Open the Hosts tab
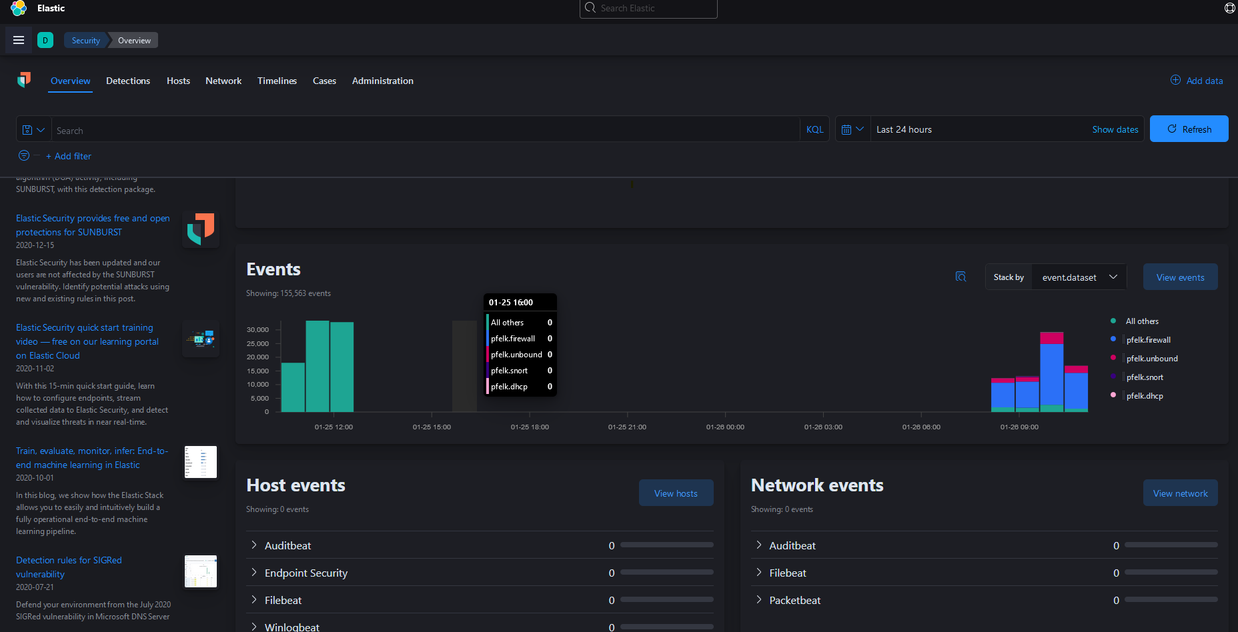 pyautogui.click(x=178, y=81)
